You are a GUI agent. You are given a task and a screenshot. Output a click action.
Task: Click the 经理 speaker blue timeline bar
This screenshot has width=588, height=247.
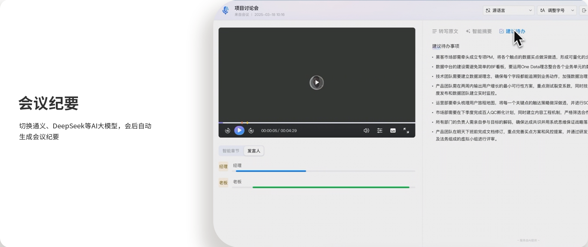tap(271, 171)
